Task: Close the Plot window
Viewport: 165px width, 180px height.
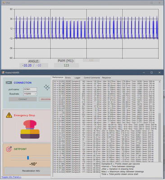Action: point(160,3)
